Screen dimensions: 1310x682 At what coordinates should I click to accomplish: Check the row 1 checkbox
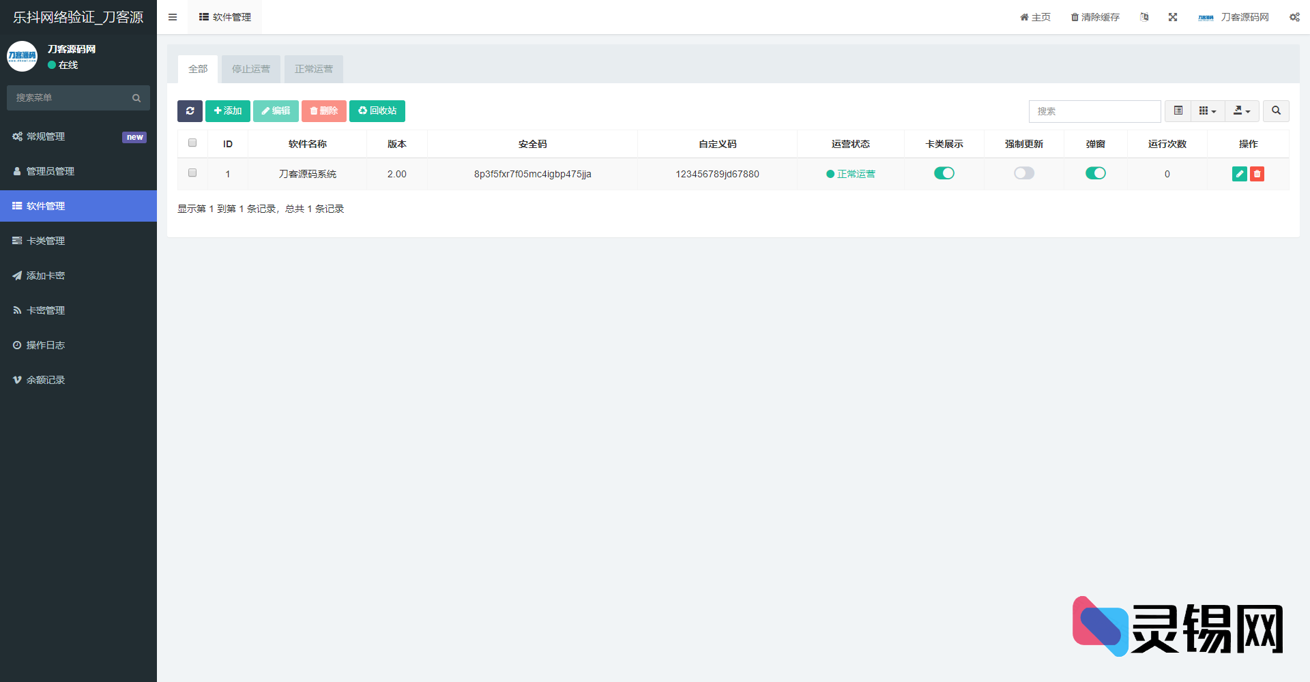click(192, 173)
